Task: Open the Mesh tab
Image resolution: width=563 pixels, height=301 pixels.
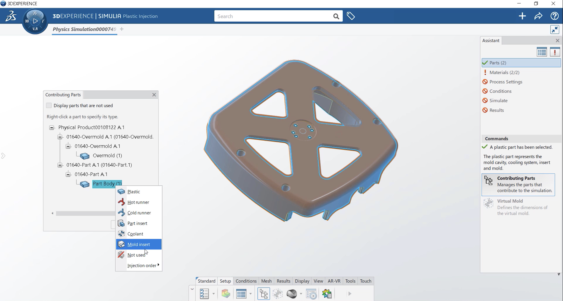Action: (x=266, y=281)
